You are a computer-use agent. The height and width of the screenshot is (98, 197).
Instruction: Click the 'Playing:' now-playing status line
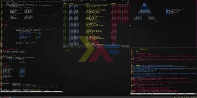(x=83, y=47)
